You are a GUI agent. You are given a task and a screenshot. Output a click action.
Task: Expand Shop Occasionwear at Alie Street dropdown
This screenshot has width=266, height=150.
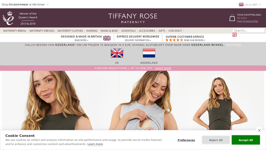[x=25, y=4]
